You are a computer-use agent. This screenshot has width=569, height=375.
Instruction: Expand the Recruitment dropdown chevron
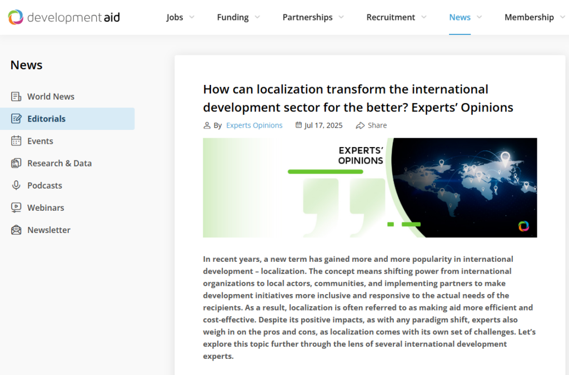pos(424,17)
